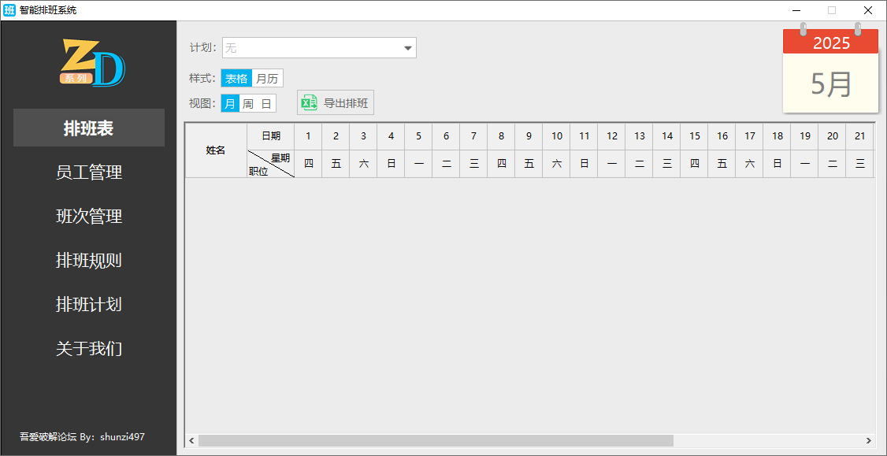Click the 导出排班 button
The width and height of the screenshot is (887, 456).
click(336, 103)
